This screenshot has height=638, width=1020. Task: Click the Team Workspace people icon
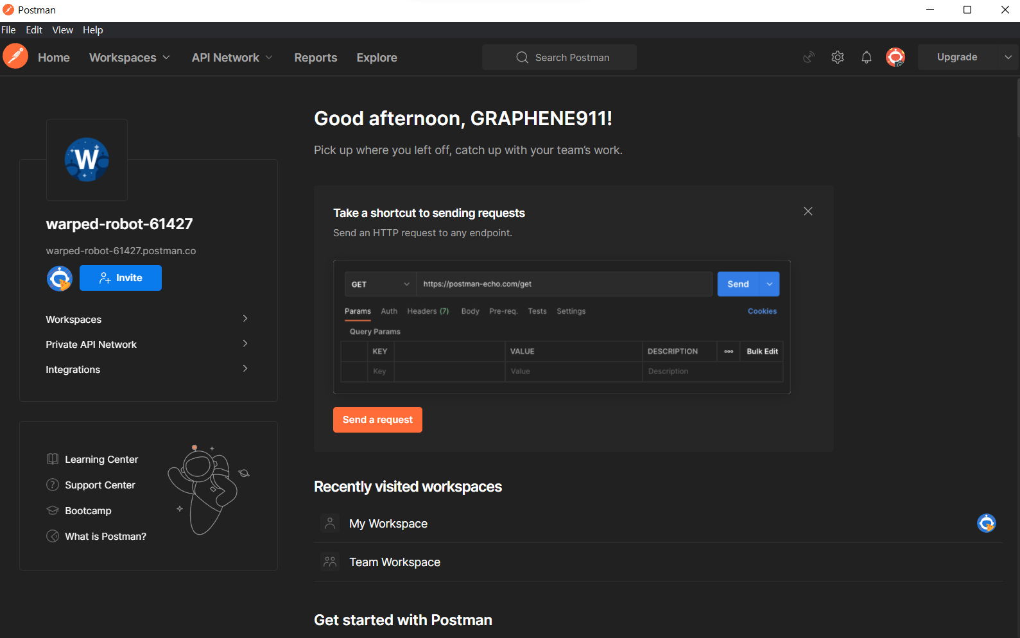coord(330,562)
